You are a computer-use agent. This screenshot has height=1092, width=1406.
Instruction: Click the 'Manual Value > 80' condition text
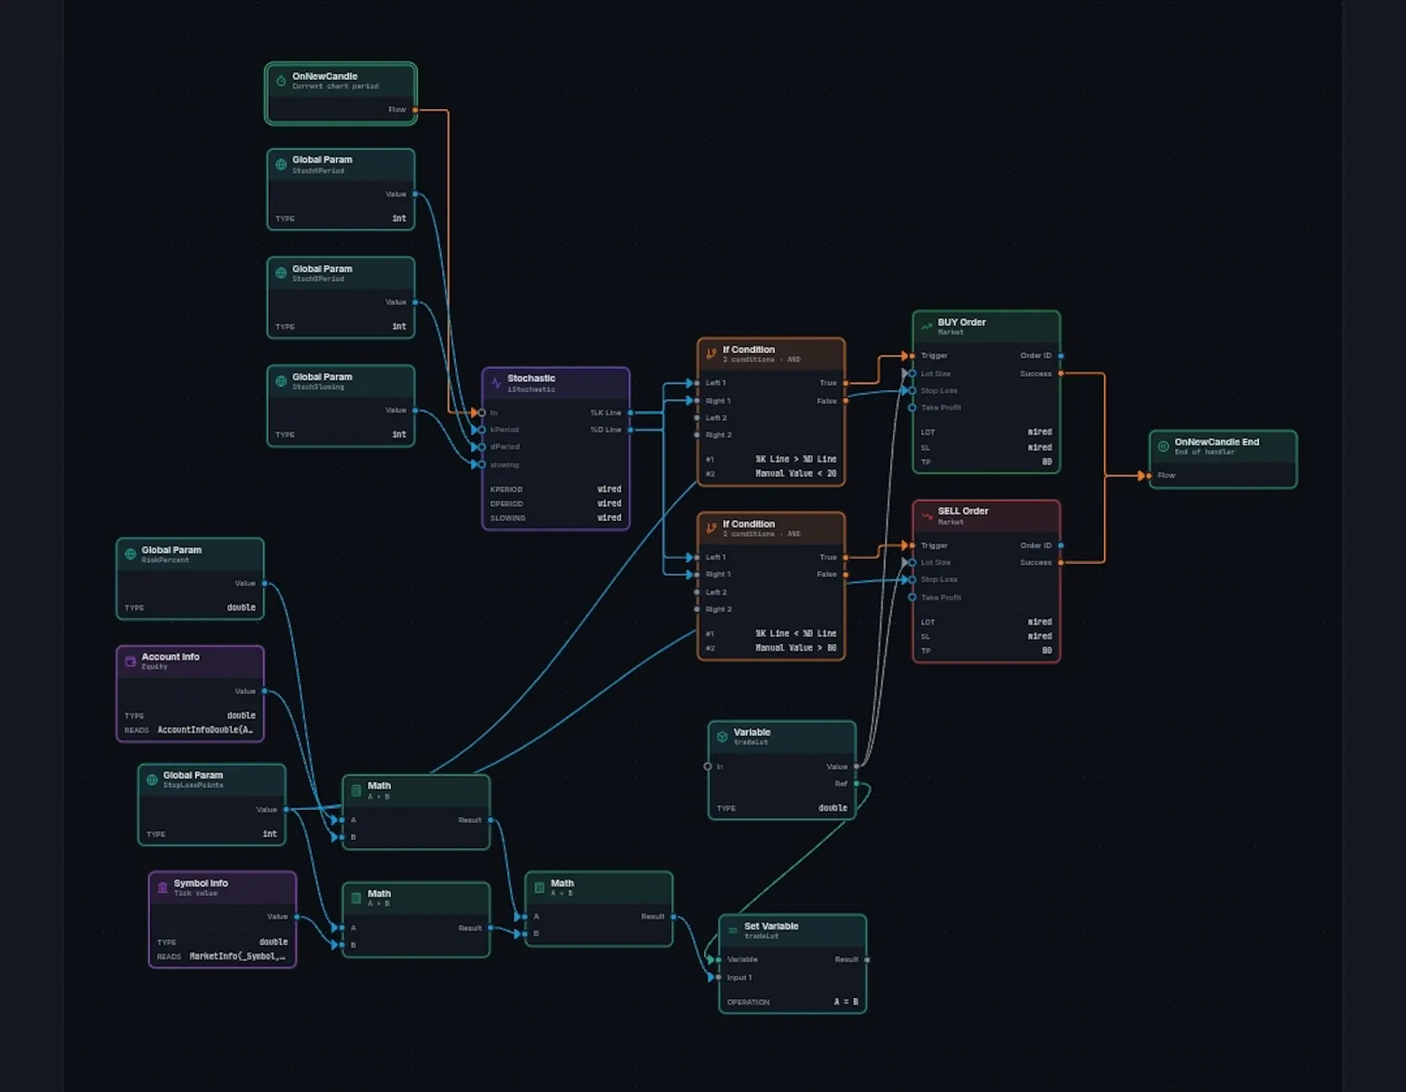(x=796, y=647)
